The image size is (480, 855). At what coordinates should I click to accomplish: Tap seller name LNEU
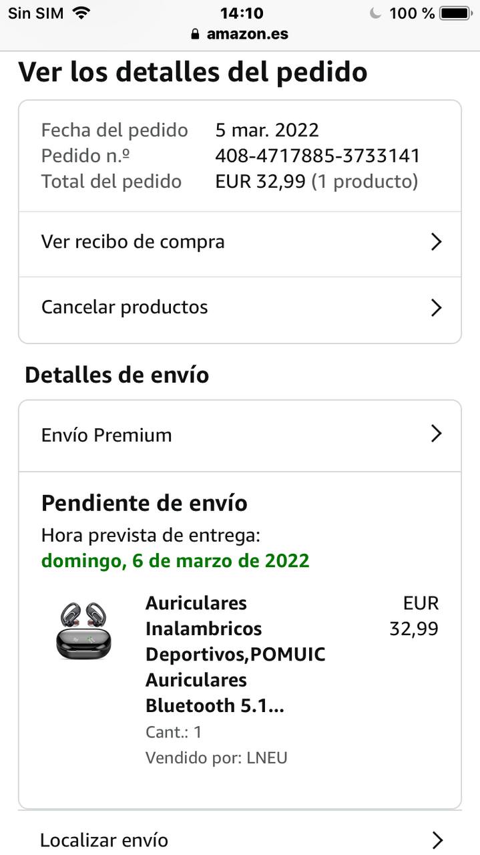coord(266,757)
